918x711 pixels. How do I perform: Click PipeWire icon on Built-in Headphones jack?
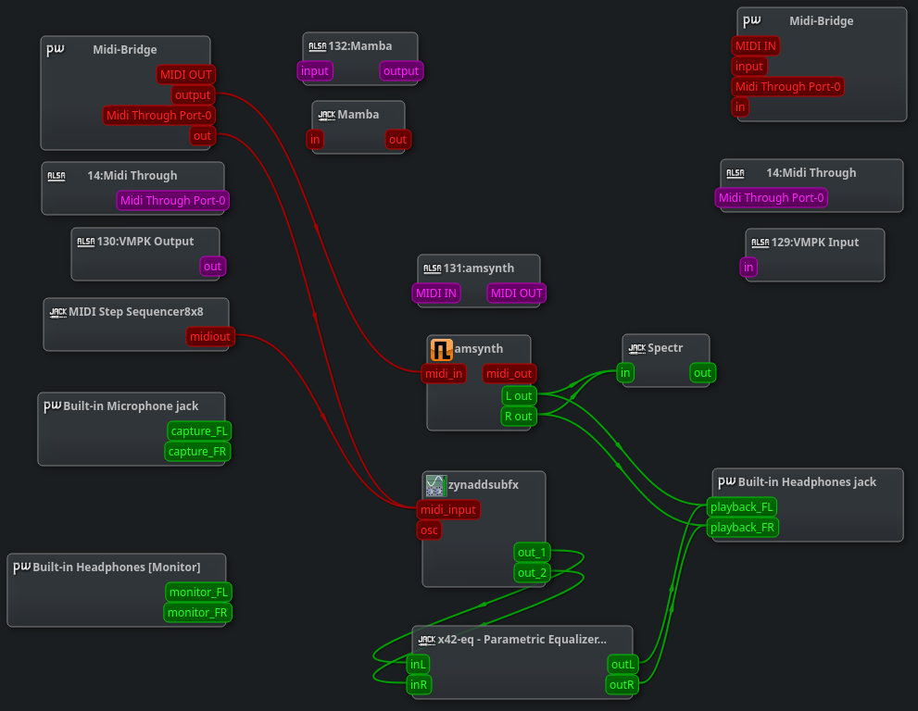[x=727, y=481]
